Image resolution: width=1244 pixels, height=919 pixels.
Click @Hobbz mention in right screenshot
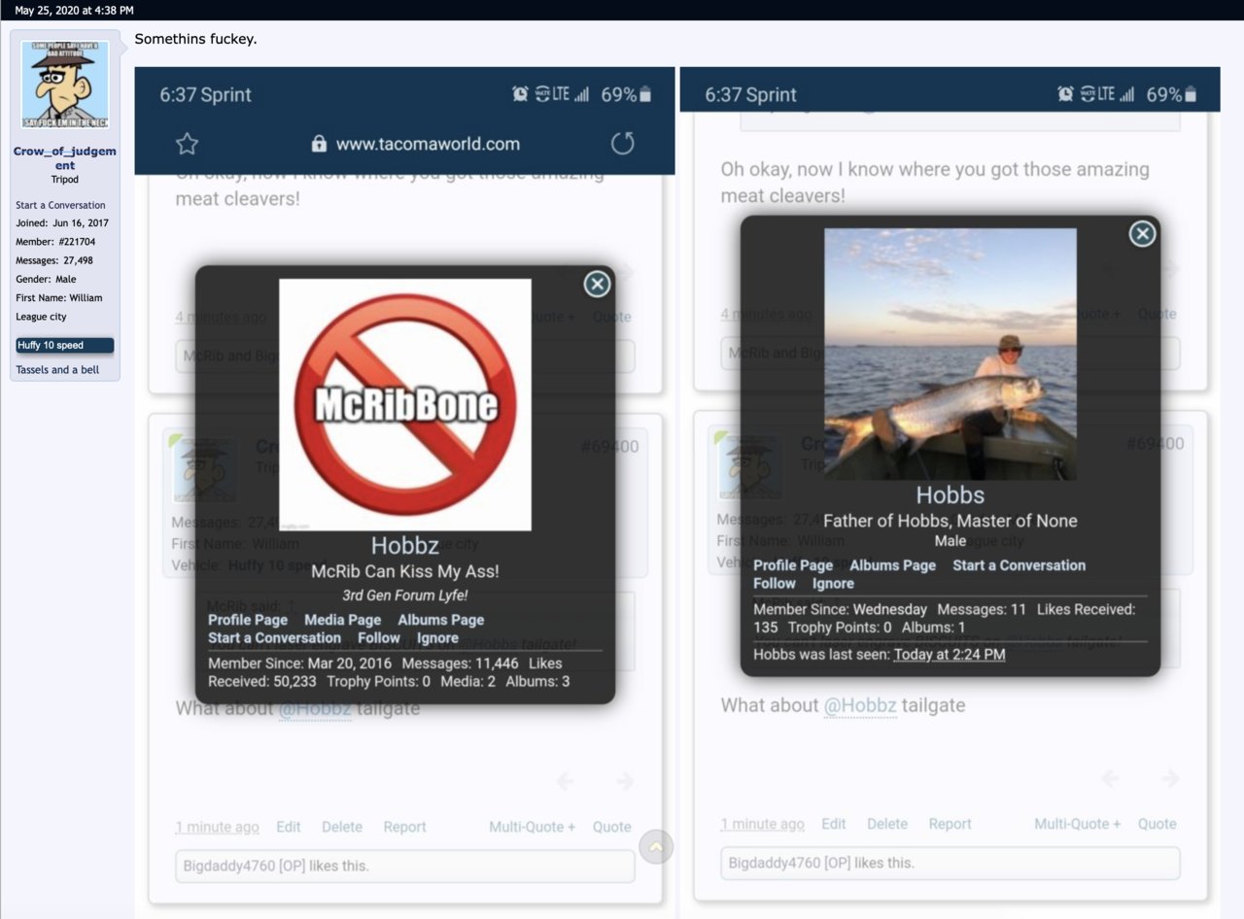tap(860, 705)
